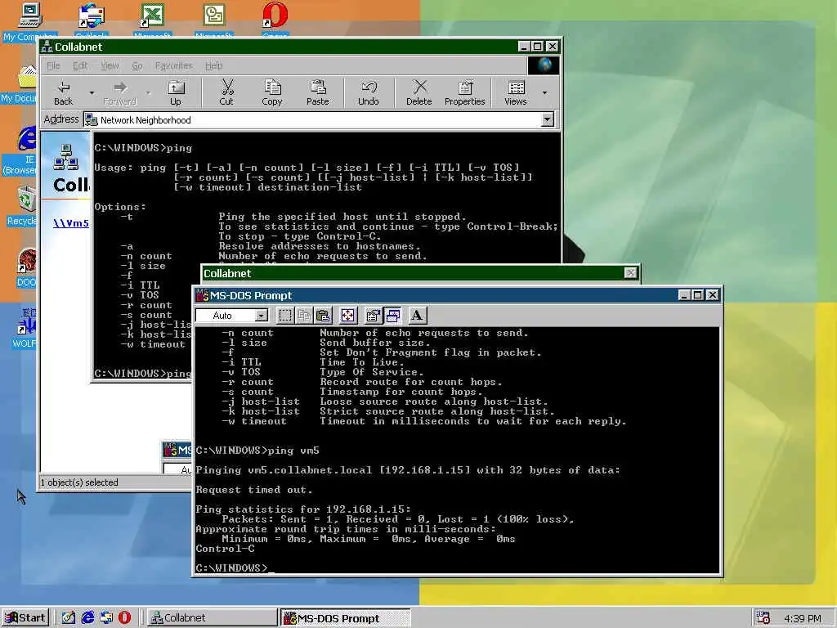Expand the Views dropdown arrow
Screen dimensions: 837x628
click(544, 93)
